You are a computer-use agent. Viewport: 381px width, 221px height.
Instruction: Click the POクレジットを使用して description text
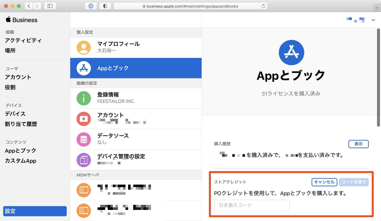pos(280,193)
